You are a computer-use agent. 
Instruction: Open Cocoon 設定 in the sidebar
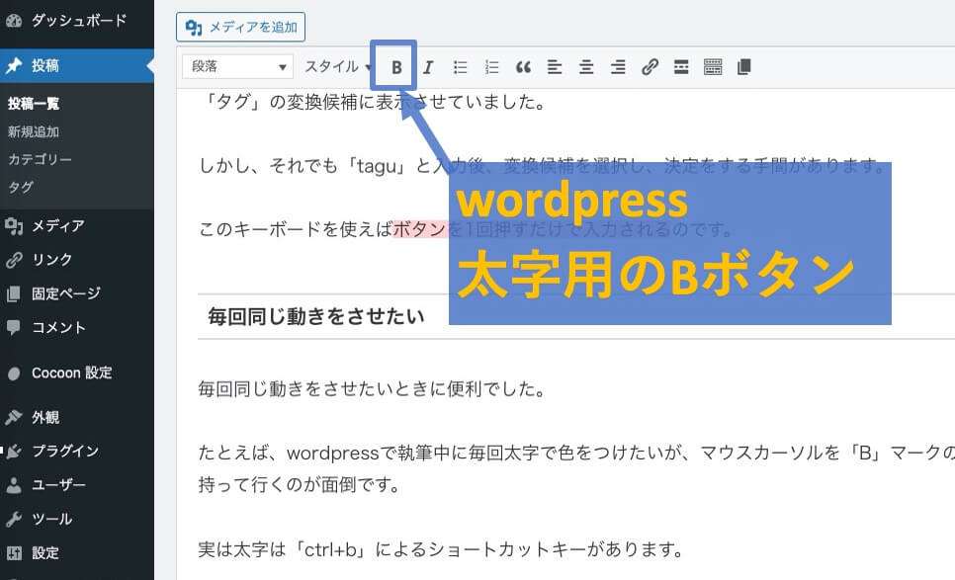71,373
